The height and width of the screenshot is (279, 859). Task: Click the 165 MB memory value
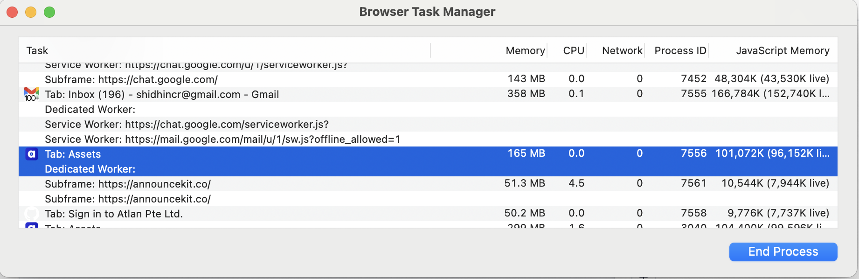pos(526,153)
